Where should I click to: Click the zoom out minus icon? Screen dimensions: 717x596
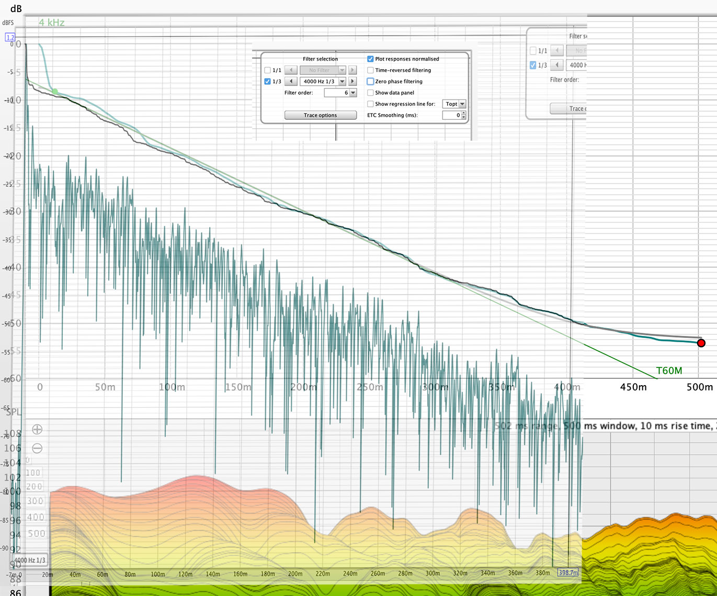point(37,448)
